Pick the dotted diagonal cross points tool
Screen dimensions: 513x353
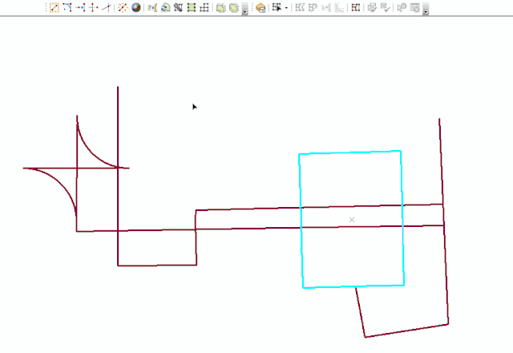tap(123, 7)
